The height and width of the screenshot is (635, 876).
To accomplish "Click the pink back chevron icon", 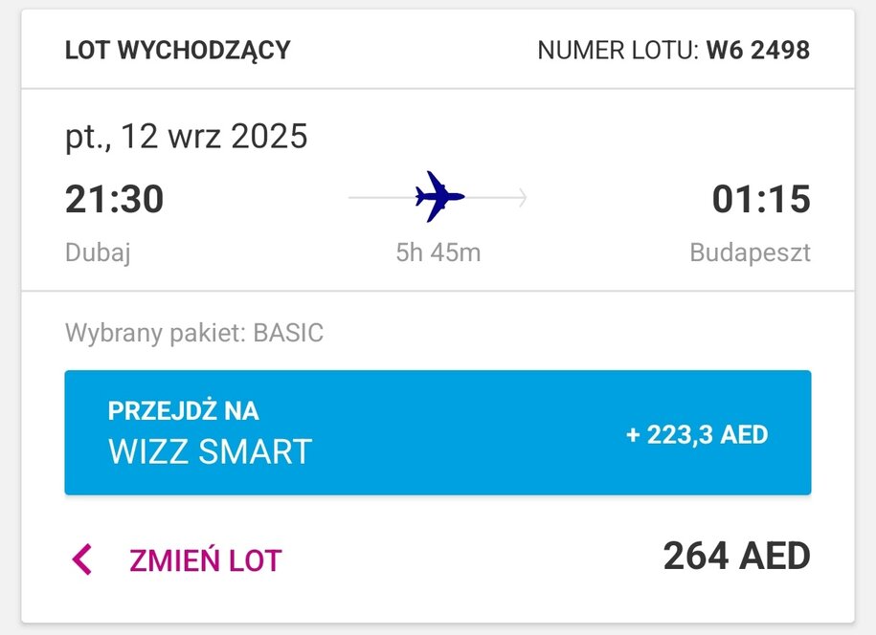I will pyautogui.click(x=82, y=559).
